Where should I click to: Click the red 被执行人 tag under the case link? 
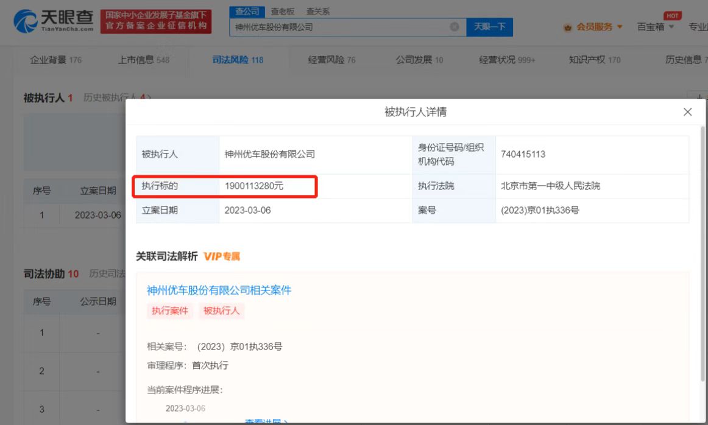pos(221,311)
